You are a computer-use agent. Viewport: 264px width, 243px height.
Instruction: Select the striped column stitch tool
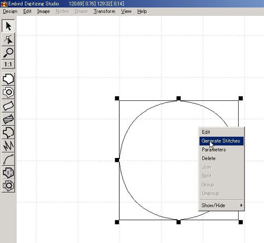tap(8, 119)
